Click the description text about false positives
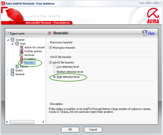The height and width of the screenshot is (135, 163). [100, 110]
